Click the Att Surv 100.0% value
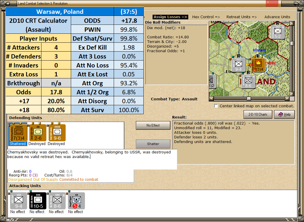304x222 pixels. (x=129, y=110)
